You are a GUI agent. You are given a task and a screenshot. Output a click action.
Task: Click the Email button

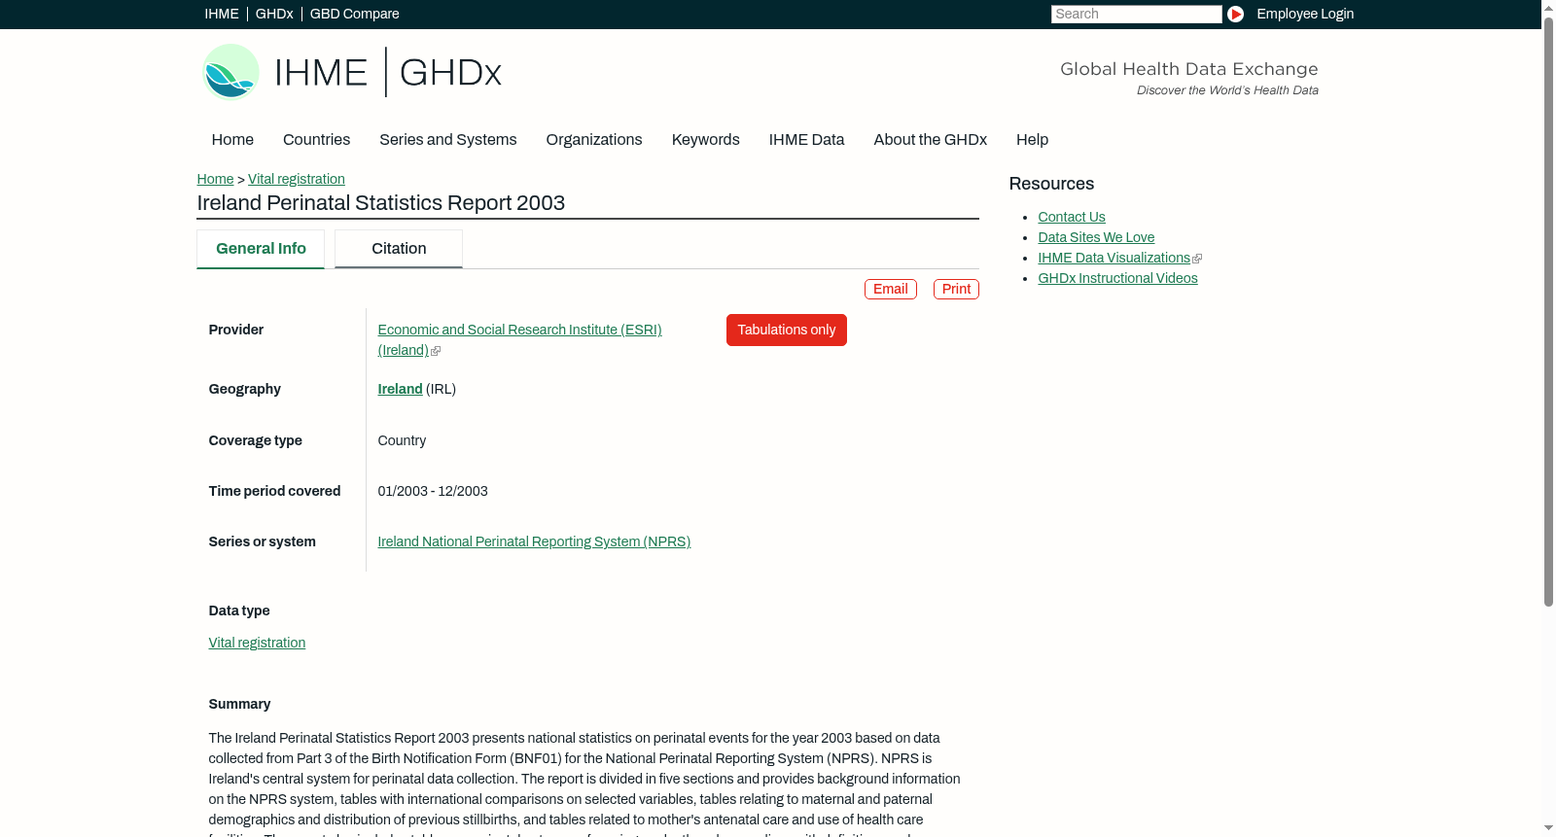click(x=891, y=289)
